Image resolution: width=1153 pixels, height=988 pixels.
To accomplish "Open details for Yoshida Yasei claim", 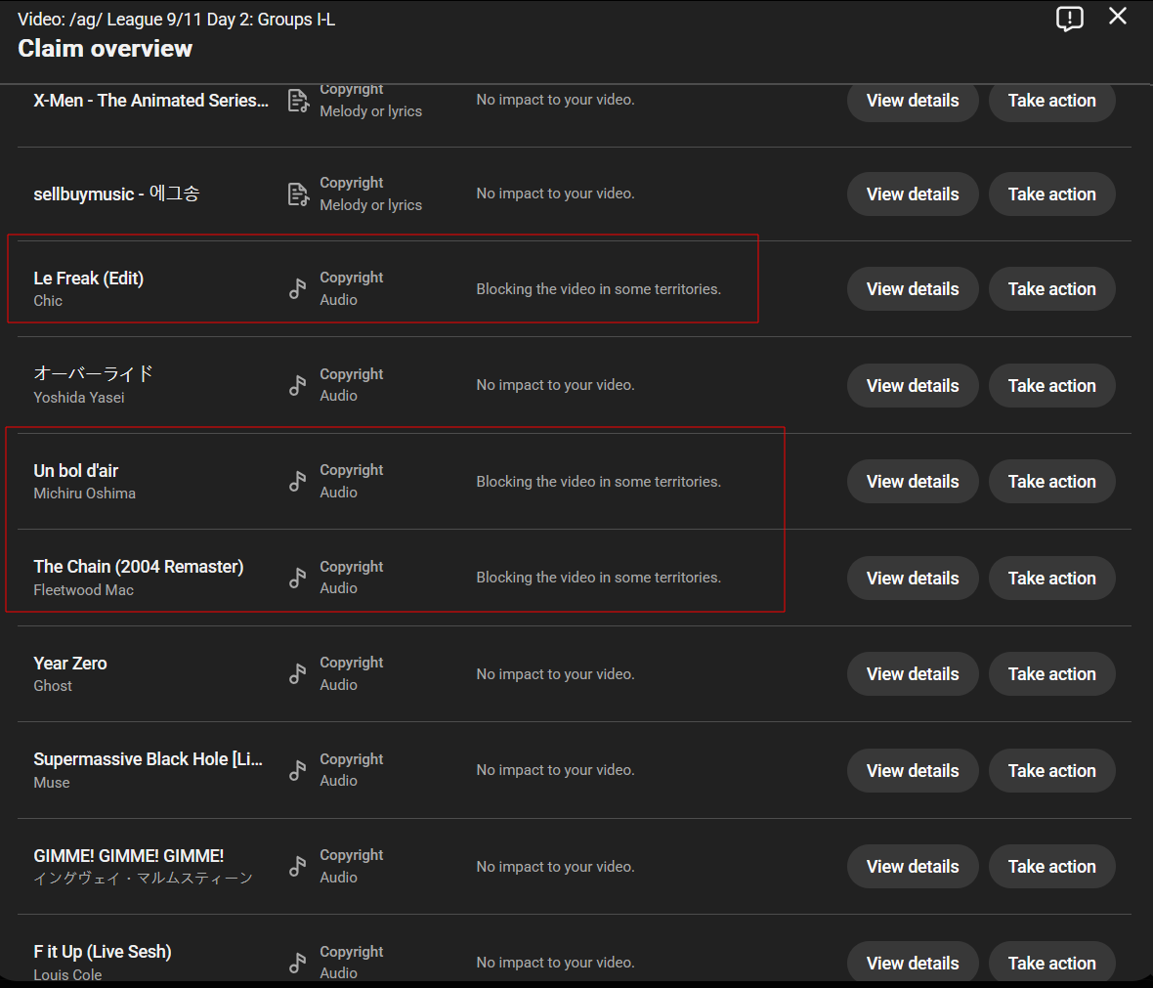I will pos(913,385).
